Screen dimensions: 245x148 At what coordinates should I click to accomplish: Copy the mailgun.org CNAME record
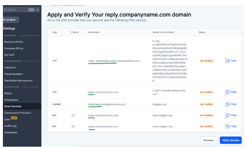pyautogui.click(x=231, y=104)
